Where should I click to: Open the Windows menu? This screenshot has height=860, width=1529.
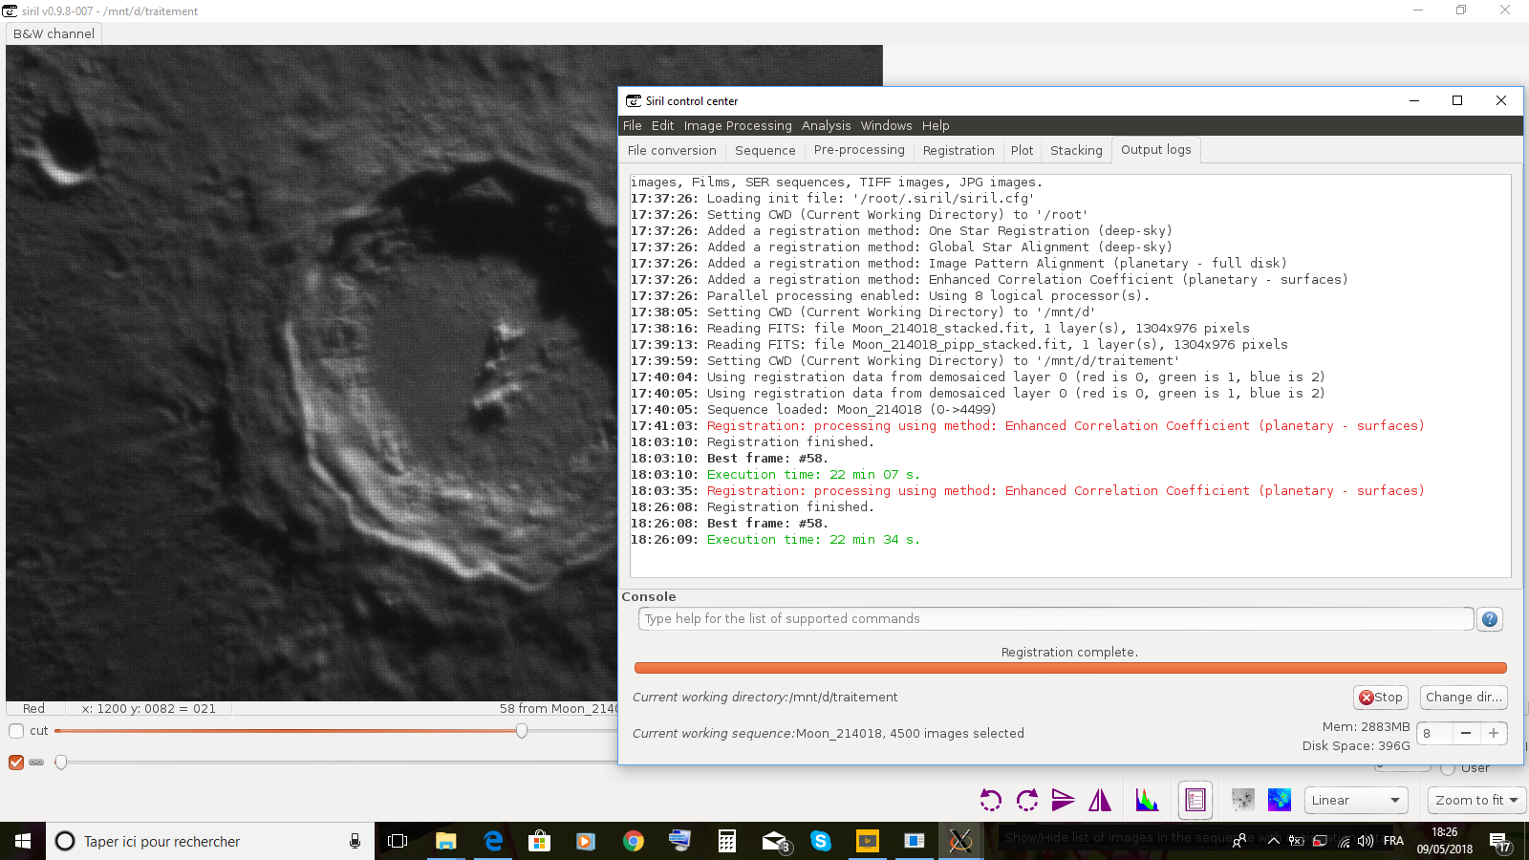point(886,125)
